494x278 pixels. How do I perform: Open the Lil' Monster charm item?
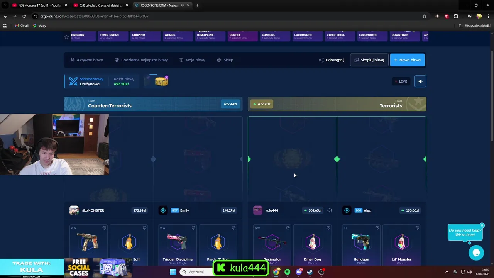[402, 245]
